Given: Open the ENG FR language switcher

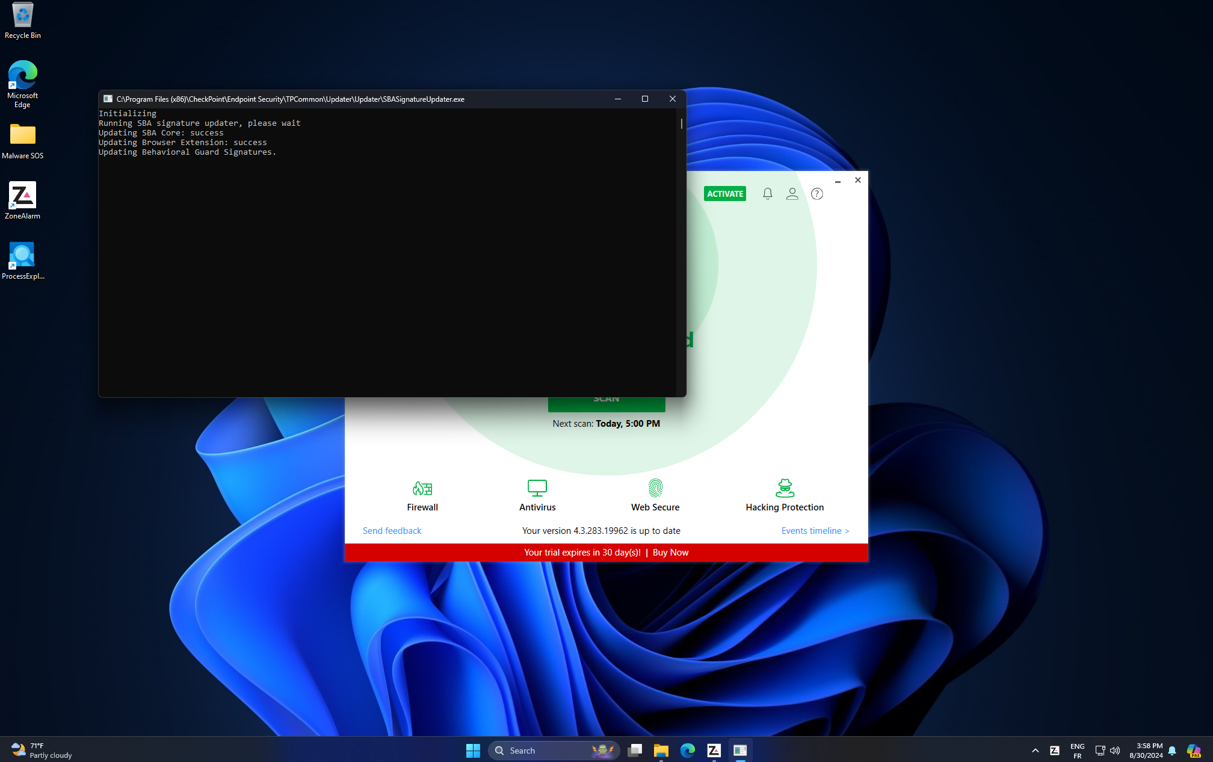Looking at the screenshot, I should (1077, 751).
